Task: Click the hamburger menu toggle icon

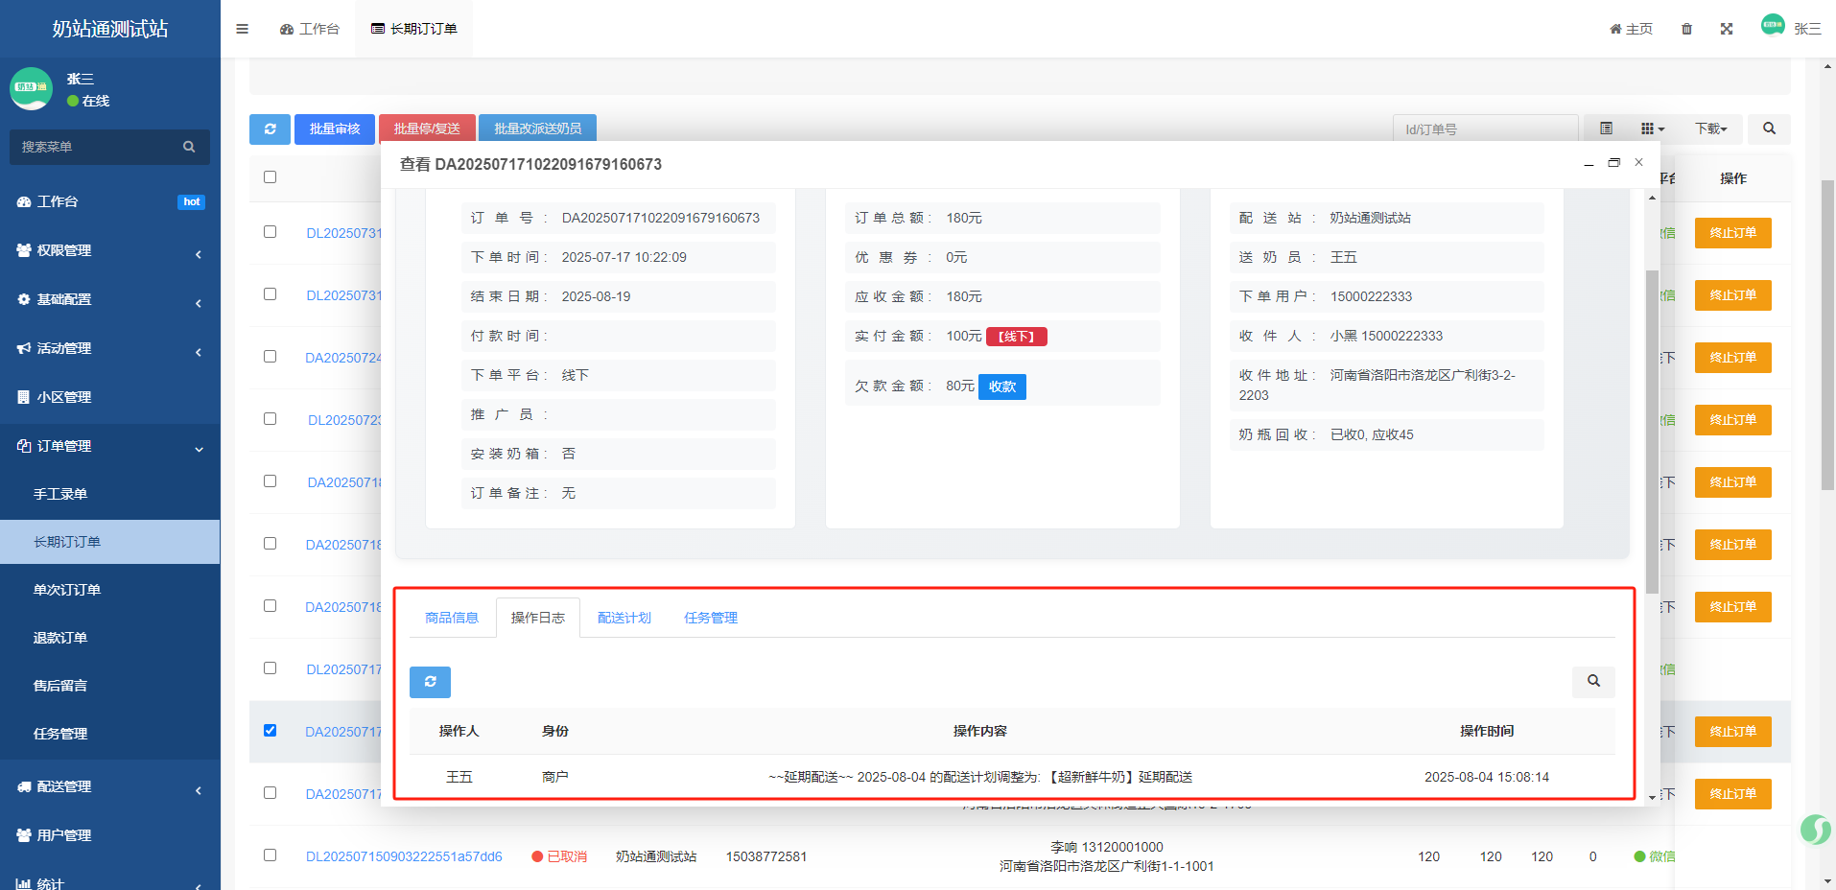Action: coord(242,29)
